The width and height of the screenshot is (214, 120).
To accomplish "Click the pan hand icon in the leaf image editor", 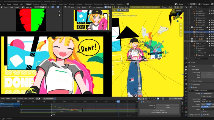I will click(59, 15).
